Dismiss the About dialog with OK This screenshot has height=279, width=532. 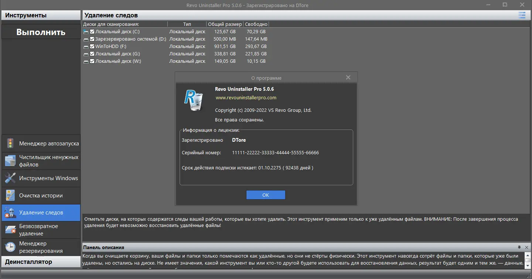click(266, 195)
